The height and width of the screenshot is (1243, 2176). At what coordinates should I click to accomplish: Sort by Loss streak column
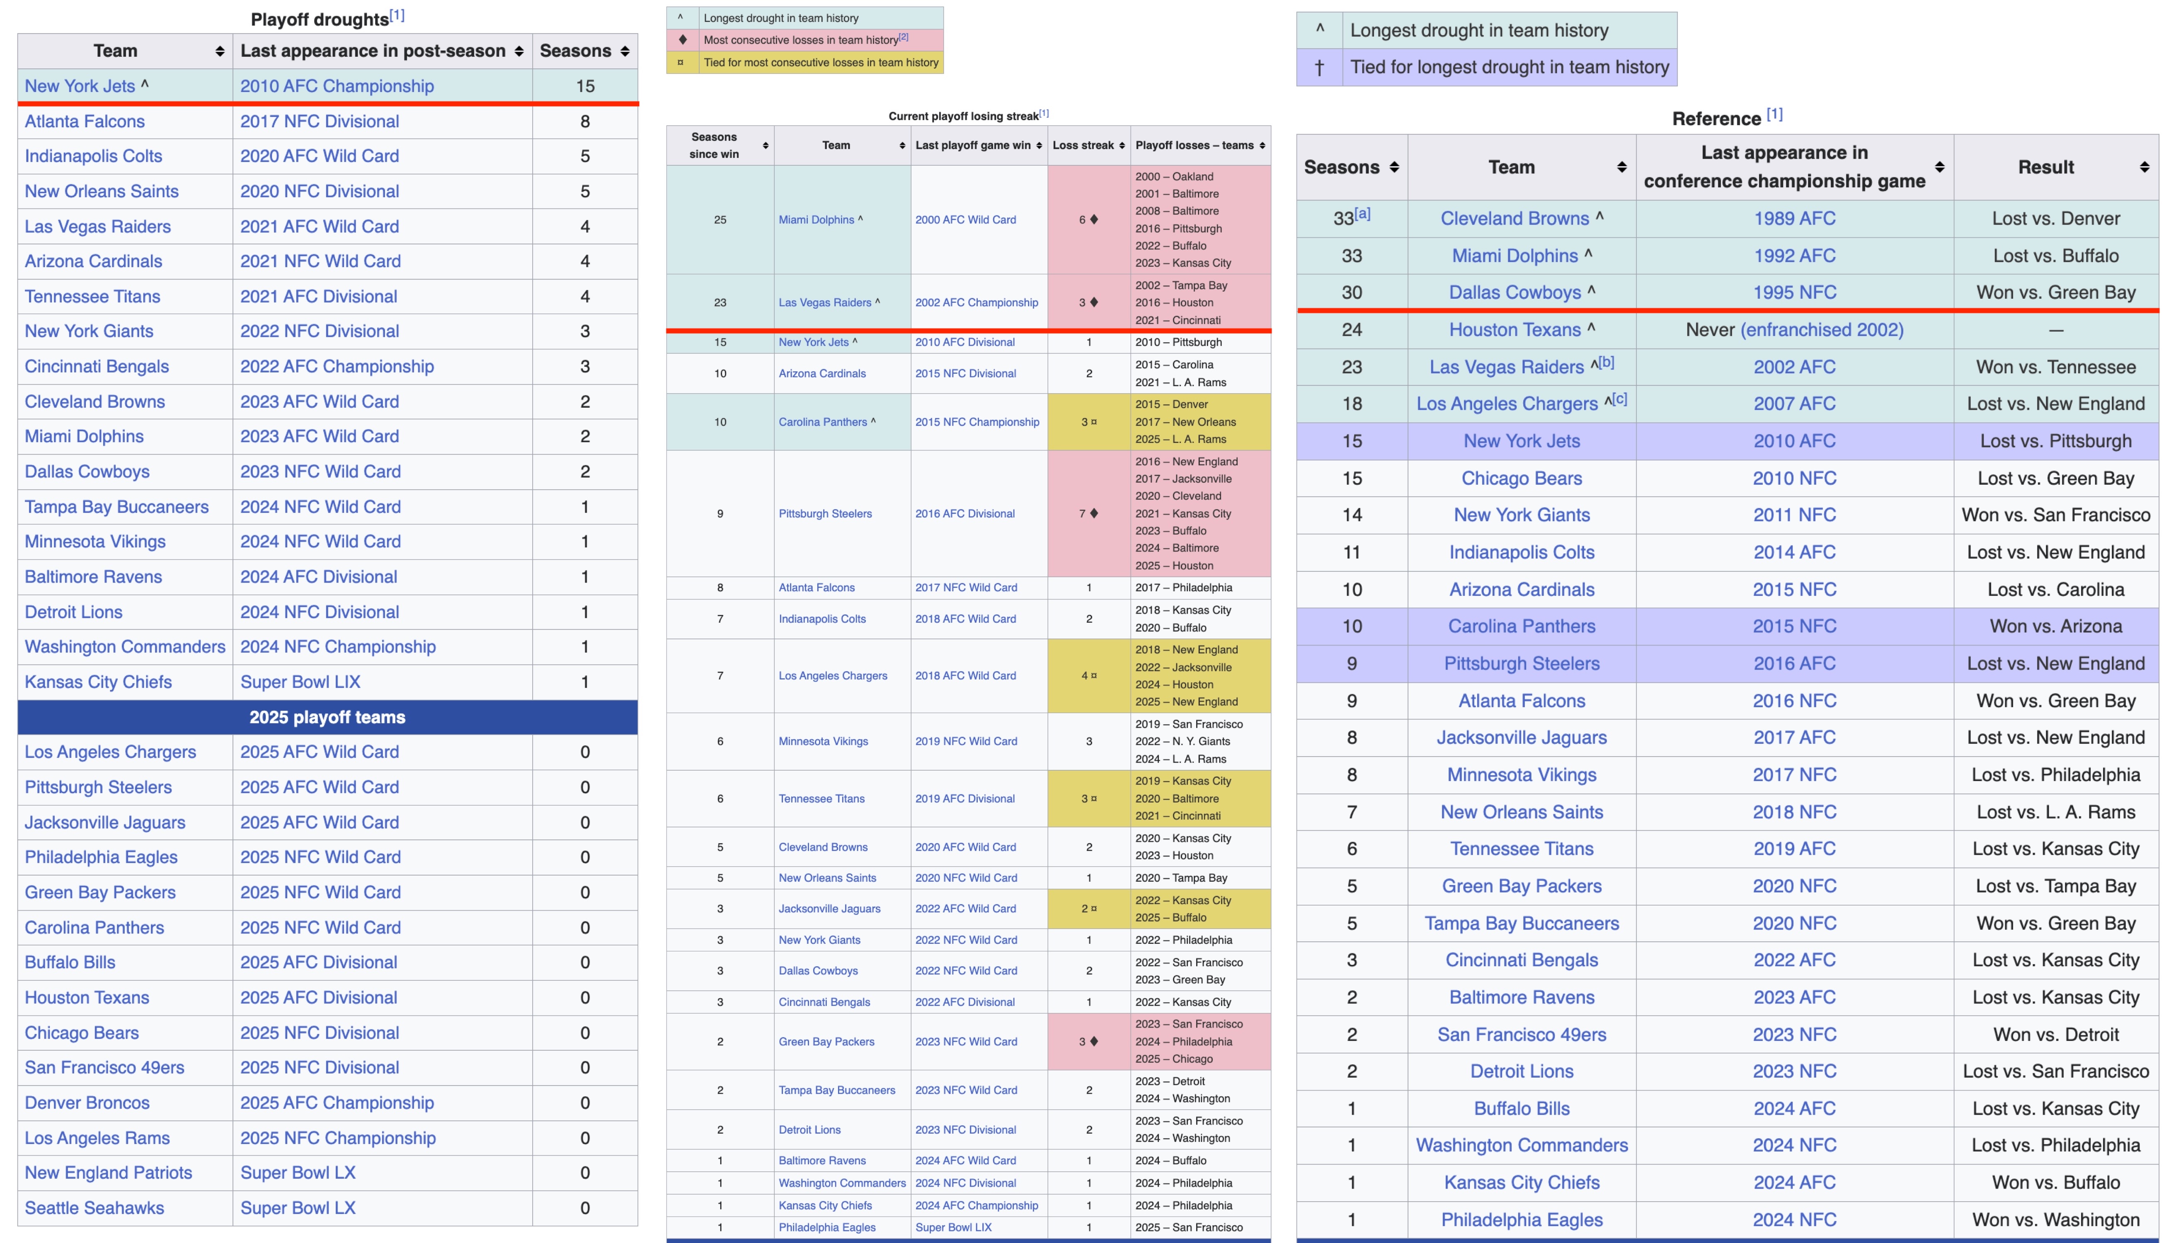(x=1121, y=146)
